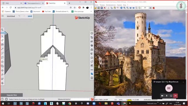Screen dimensions: 188x106
Task: Select the SketchUp Line tool
Action: pyautogui.click(x=2, y=49)
